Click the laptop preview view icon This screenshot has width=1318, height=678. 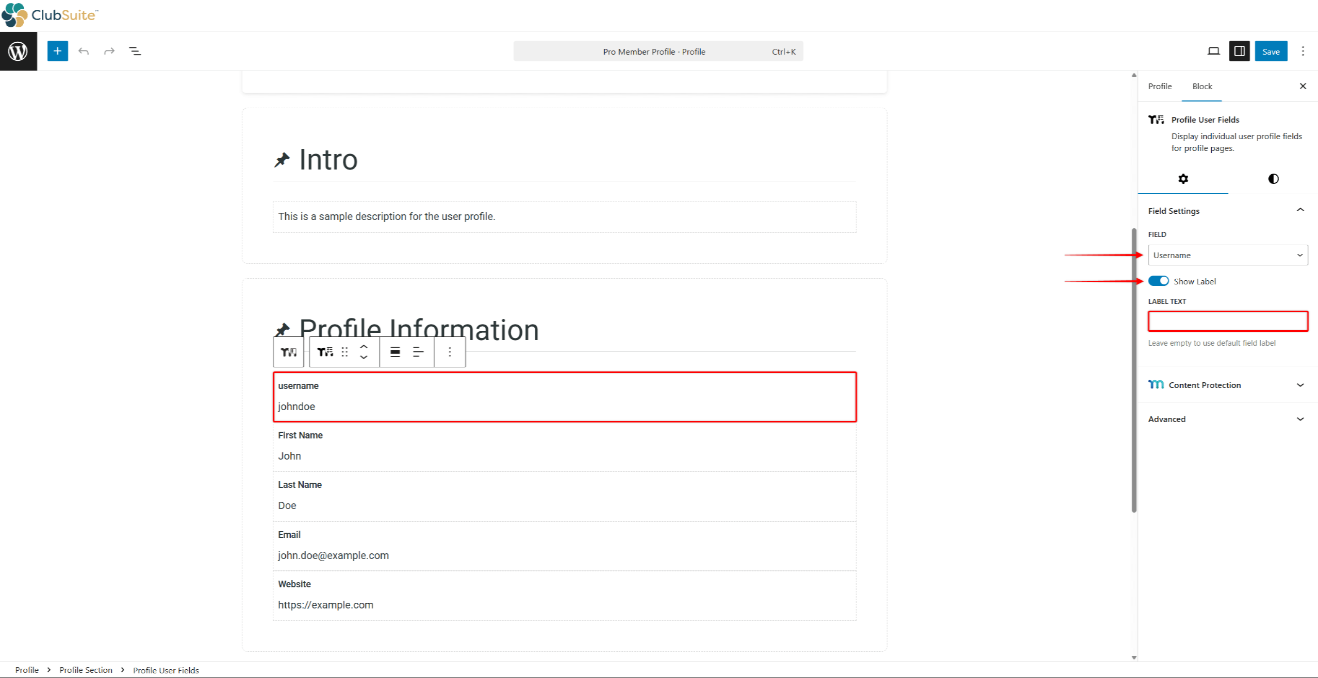pos(1213,51)
